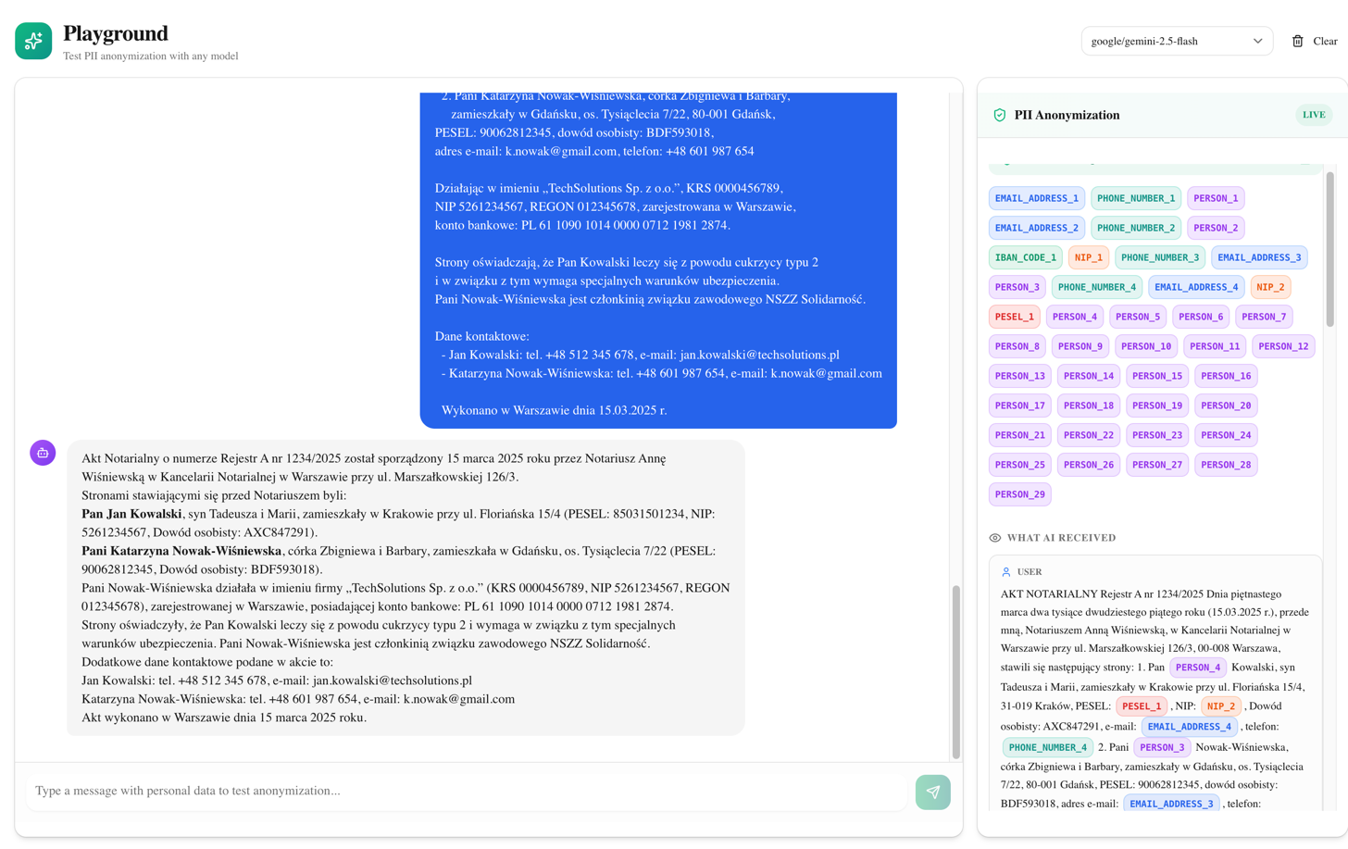Screen dimensions: 1348x849
Task: Click the PII Anonymization shield icon
Action: click(x=999, y=116)
